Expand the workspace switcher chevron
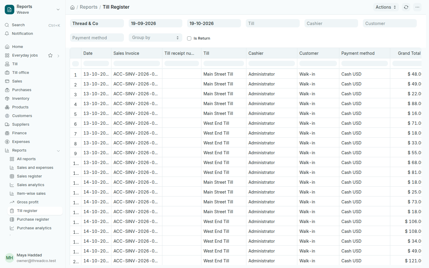The width and height of the screenshot is (429, 268). pos(58,10)
